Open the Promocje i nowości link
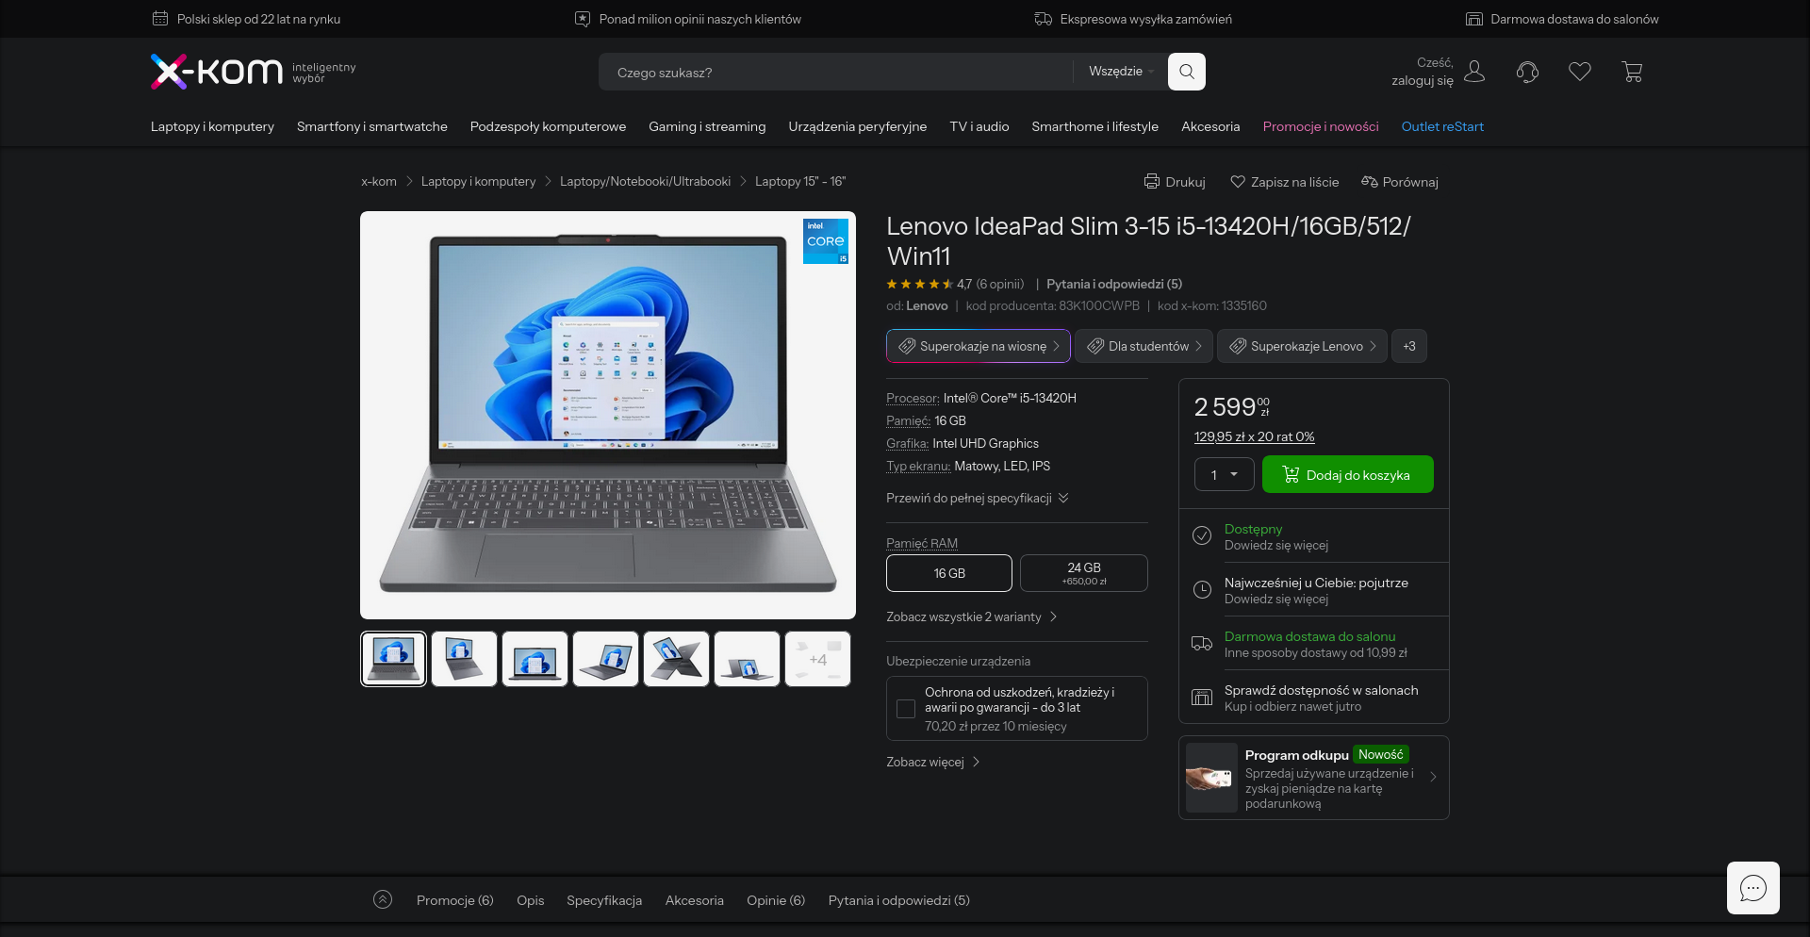Image resolution: width=1810 pixels, height=937 pixels. [x=1321, y=126]
